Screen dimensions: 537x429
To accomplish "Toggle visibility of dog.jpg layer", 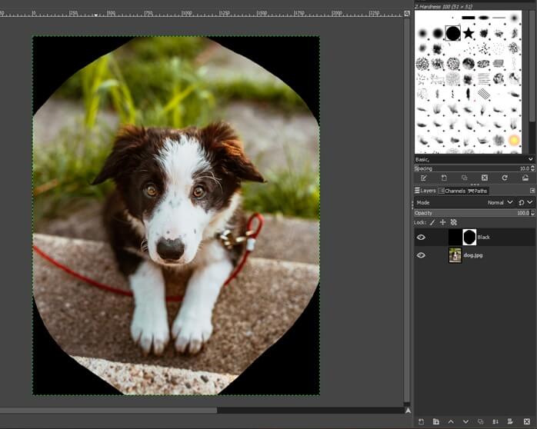I will pyautogui.click(x=421, y=255).
